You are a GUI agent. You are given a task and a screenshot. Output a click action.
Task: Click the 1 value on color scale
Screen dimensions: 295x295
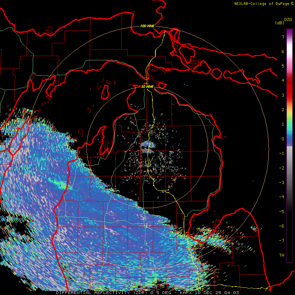point(283,124)
